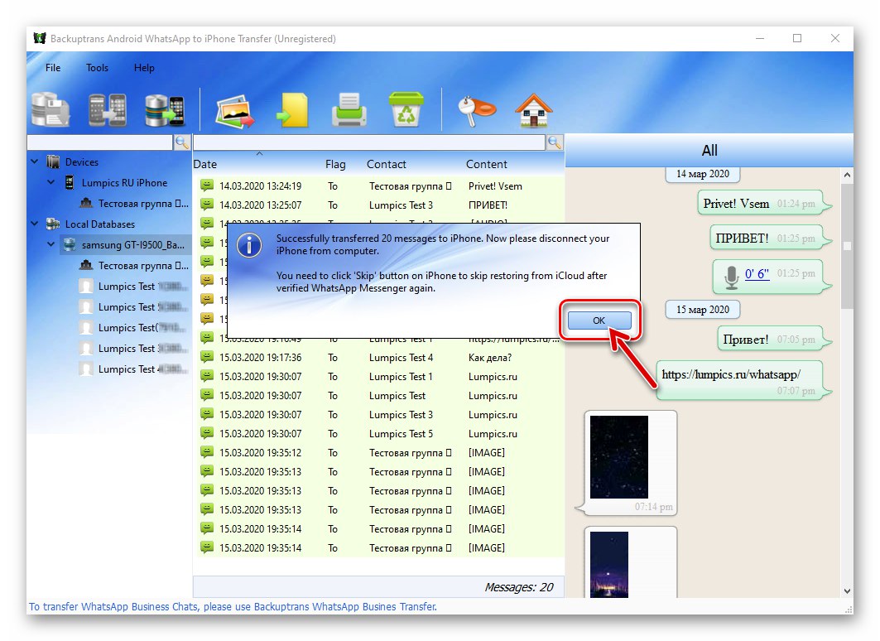Click the search magnifier beside the message list field

tap(555, 142)
